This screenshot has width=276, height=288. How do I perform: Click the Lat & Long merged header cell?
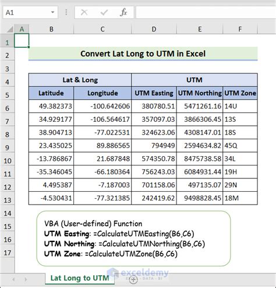coord(80,80)
